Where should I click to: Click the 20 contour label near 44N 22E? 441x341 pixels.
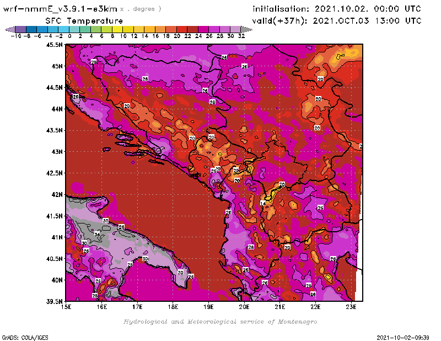tap(318, 99)
